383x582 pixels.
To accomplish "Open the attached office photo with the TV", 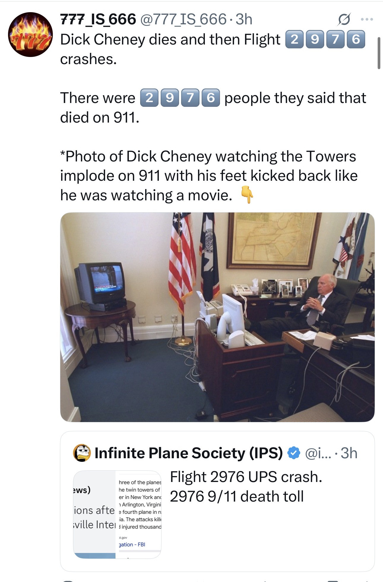I will pos(217,317).
